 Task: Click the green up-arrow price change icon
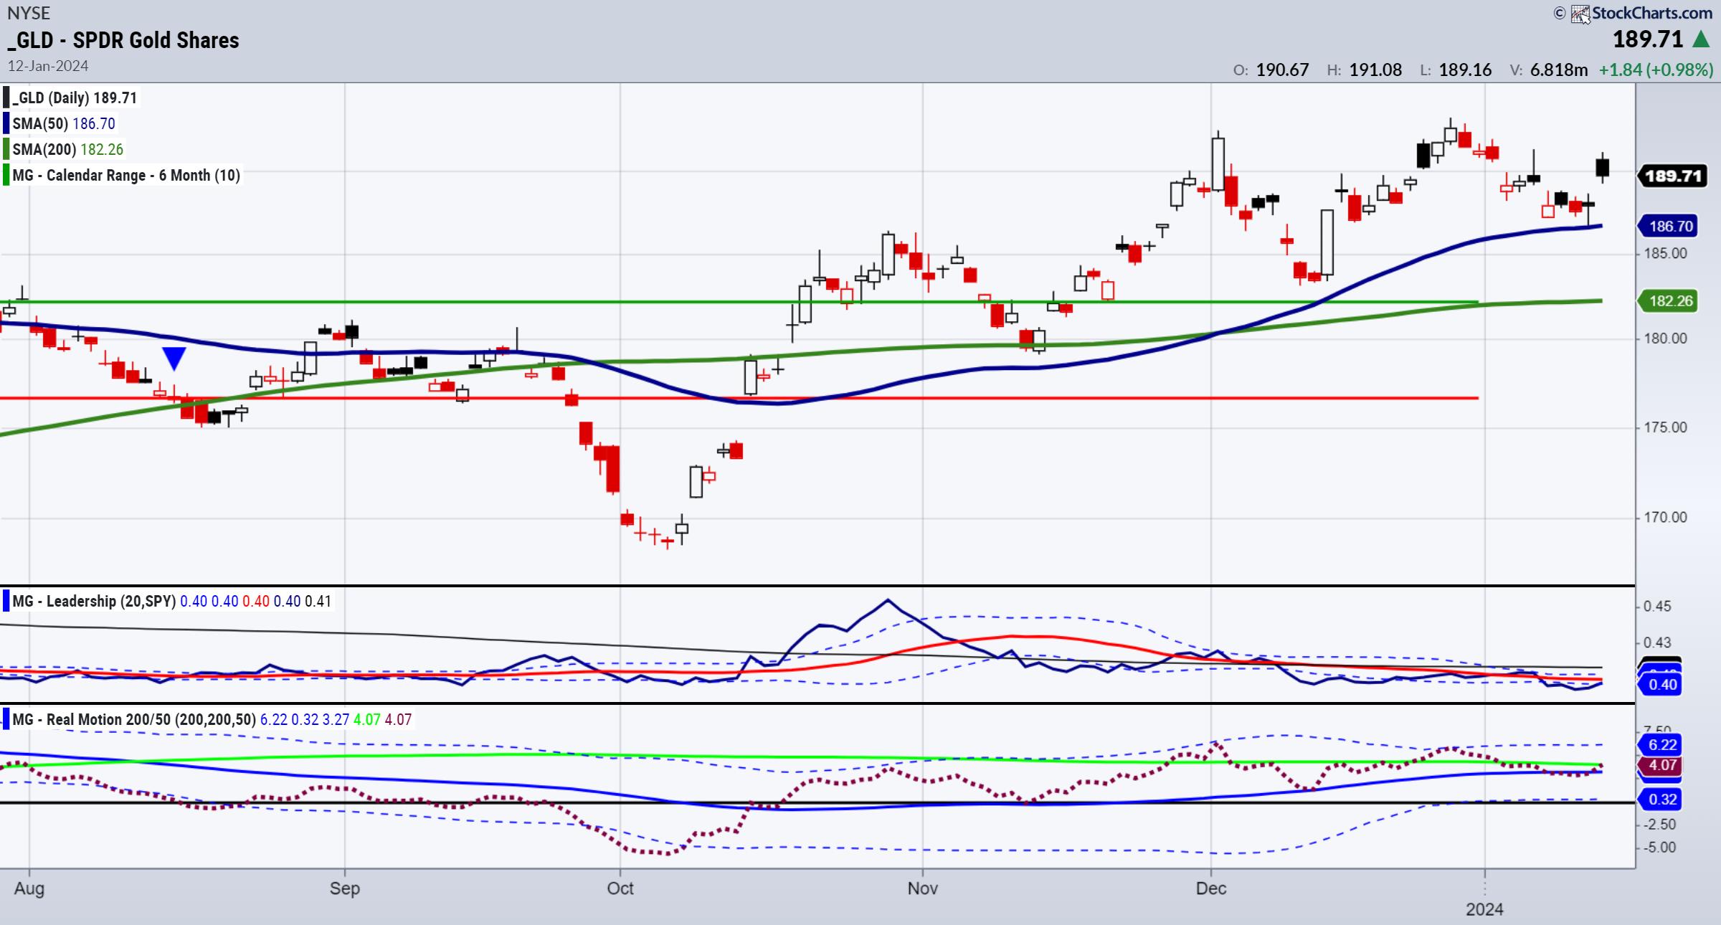[1701, 39]
